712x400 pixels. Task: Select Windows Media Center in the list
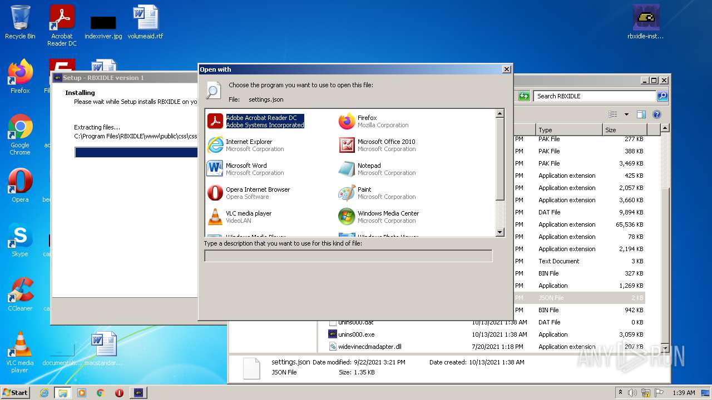379,217
